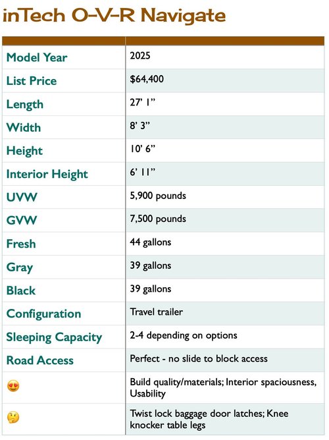The width and height of the screenshot is (329, 440).
Task: Click the Black 39 gallons value
Action: point(151,289)
